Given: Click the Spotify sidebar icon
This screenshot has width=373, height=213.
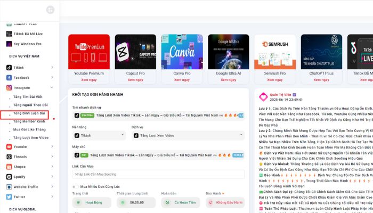Looking at the screenshot, I should 9,177.
